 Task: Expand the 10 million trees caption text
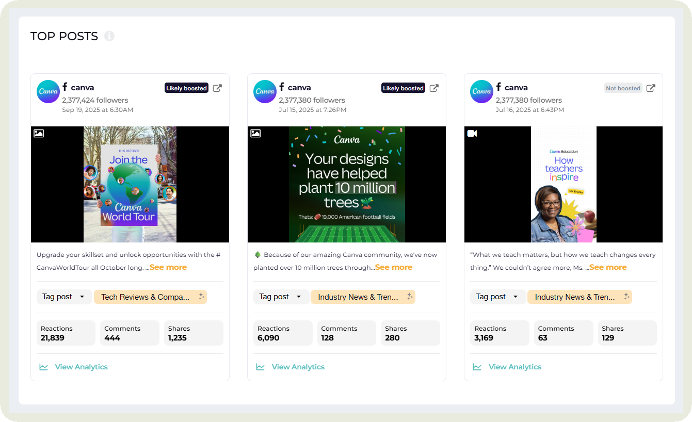click(393, 267)
